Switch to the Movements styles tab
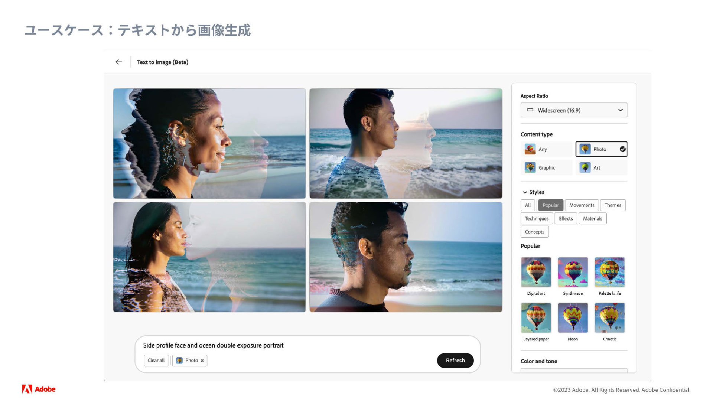The width and height of the screenshot is (713, 401). click(582, 205)
